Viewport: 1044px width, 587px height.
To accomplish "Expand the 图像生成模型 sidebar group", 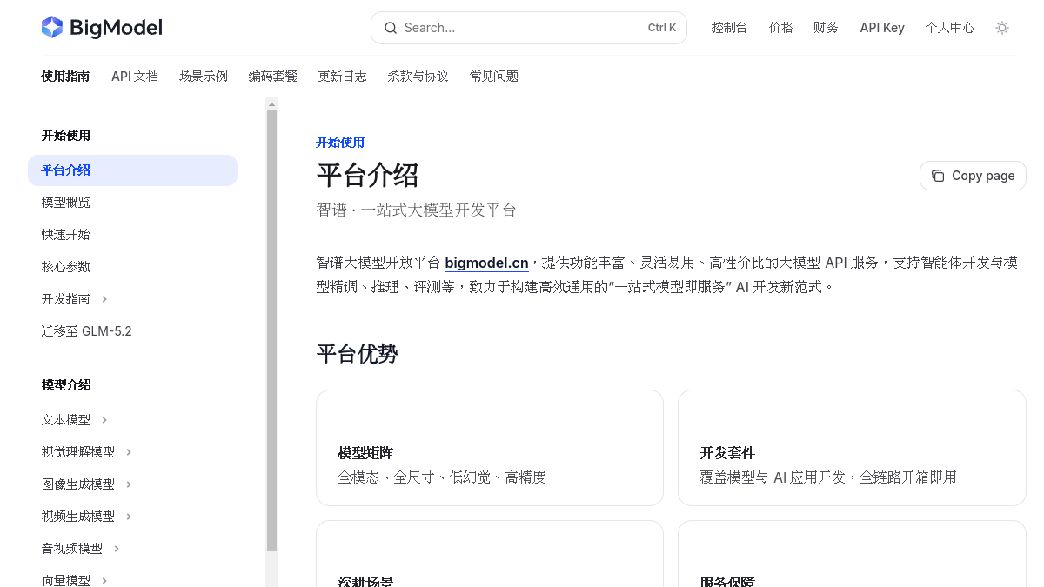I will [x=129, y=484].
